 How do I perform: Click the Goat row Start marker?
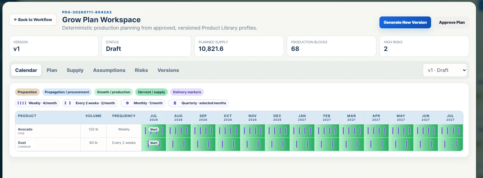154,143
